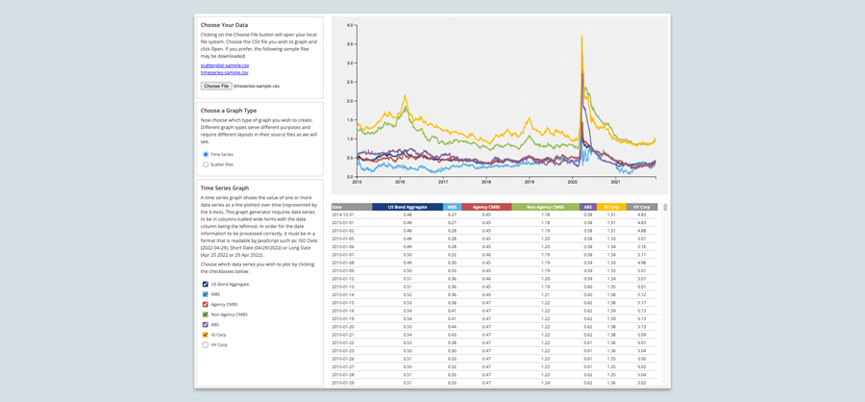Uncheck the US Bond Aggregate series
Image resolution: width=865 pixels, height=402 pixels.
pos(206,285)
